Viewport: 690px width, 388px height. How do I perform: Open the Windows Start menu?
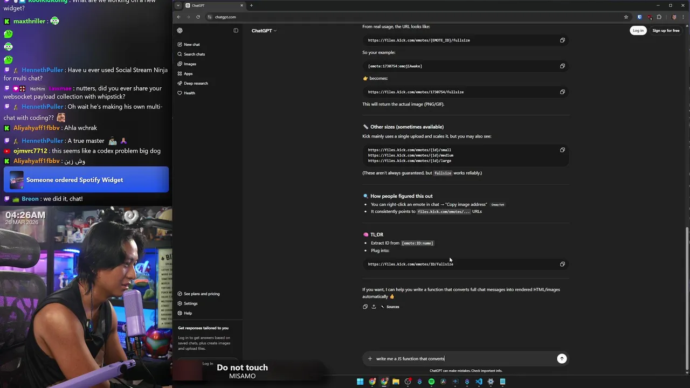[x=360, y=382]
